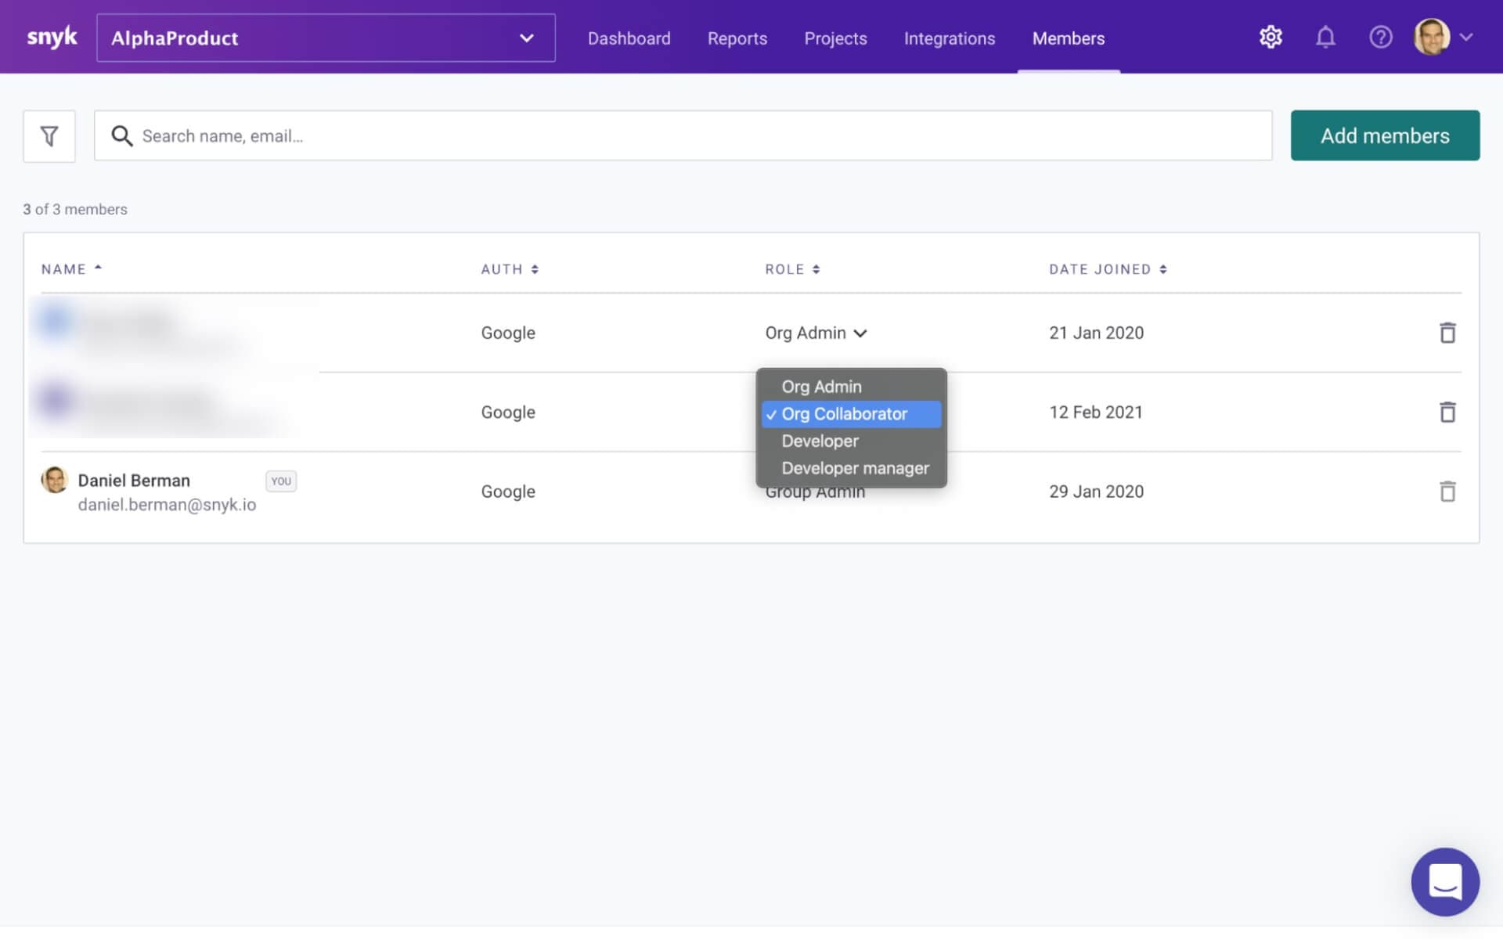Sort members by Name column
The image size is (1503, 940).
[71, 269]
